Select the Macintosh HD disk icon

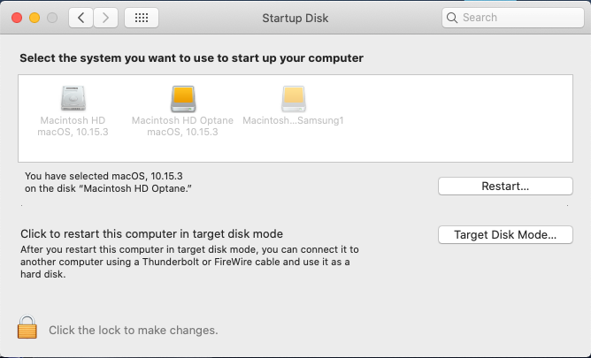(x=73, y=98)
